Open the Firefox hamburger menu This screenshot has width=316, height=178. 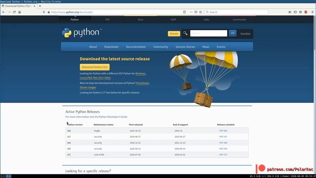[x=313, y=12]
